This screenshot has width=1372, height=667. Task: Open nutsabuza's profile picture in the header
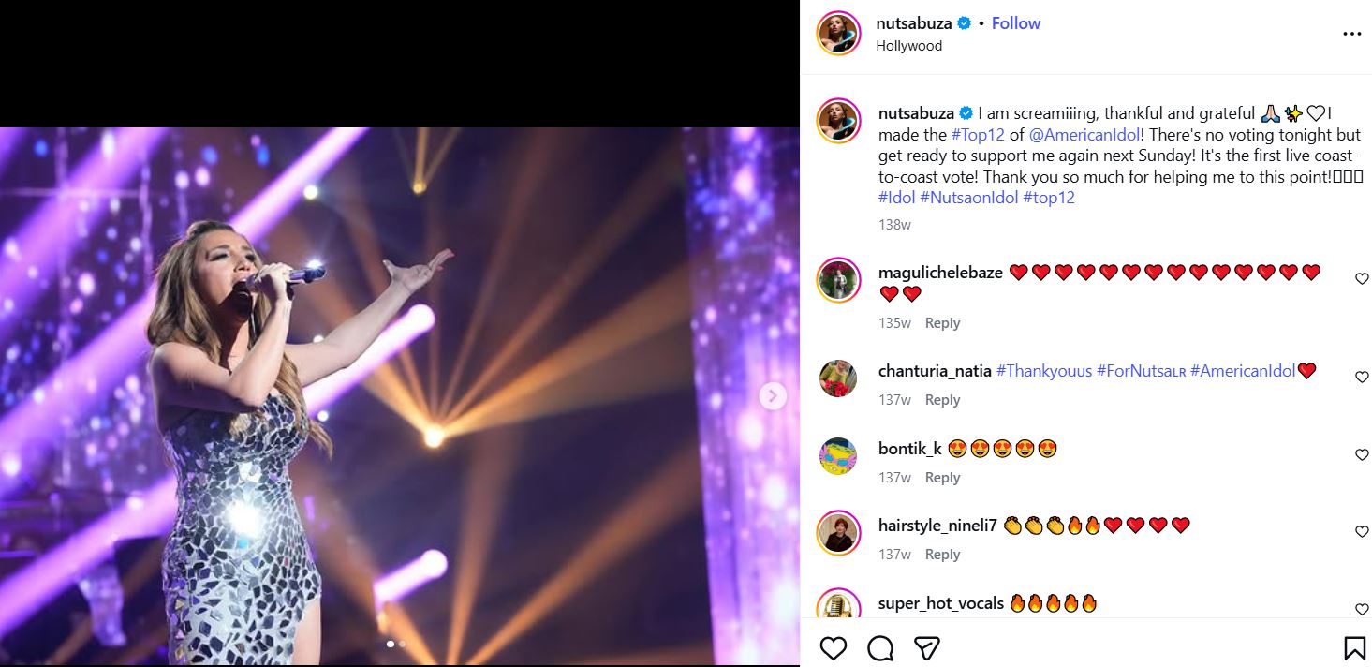(838, 33)
